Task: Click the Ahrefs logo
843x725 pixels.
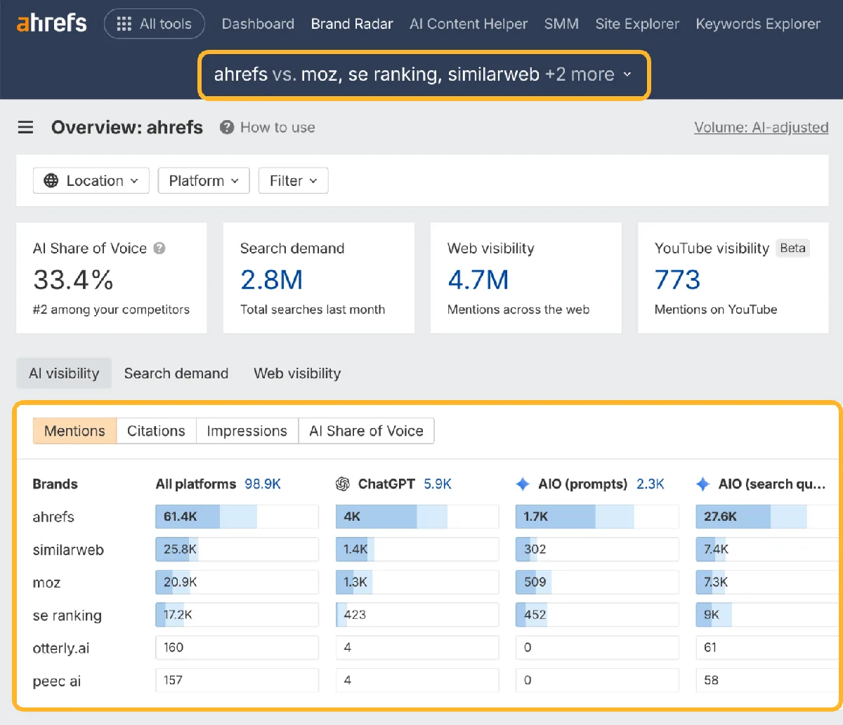Action: (51, 23)
